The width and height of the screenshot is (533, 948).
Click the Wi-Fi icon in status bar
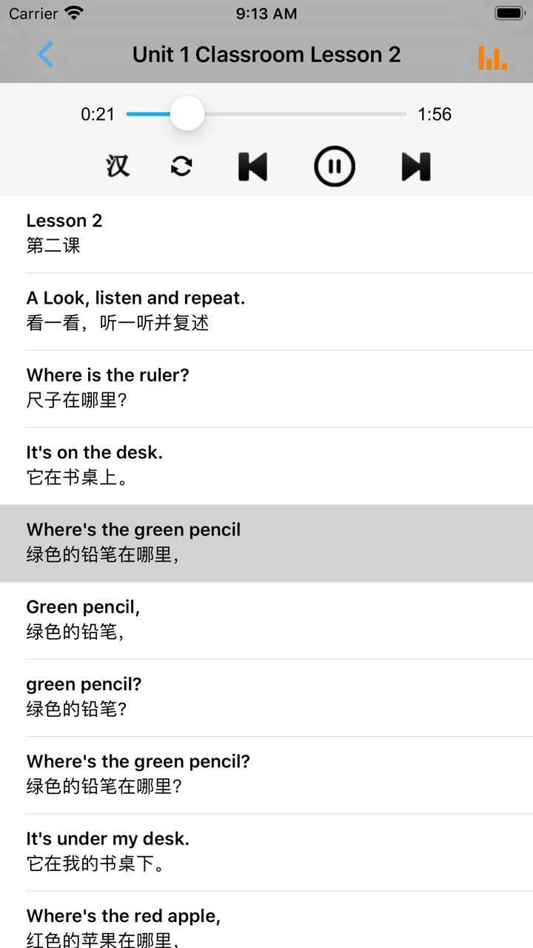(x=74, y=13)
